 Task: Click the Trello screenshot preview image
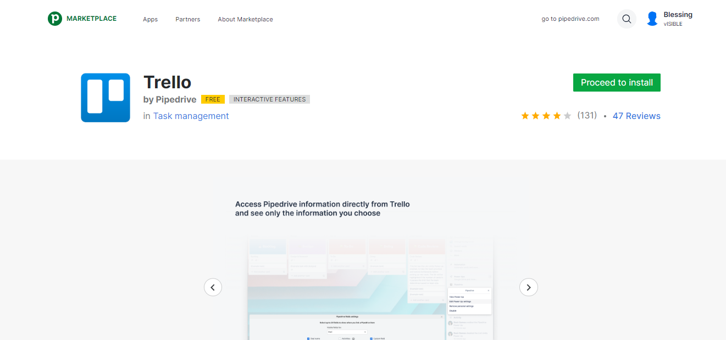[x=369, y=285]
